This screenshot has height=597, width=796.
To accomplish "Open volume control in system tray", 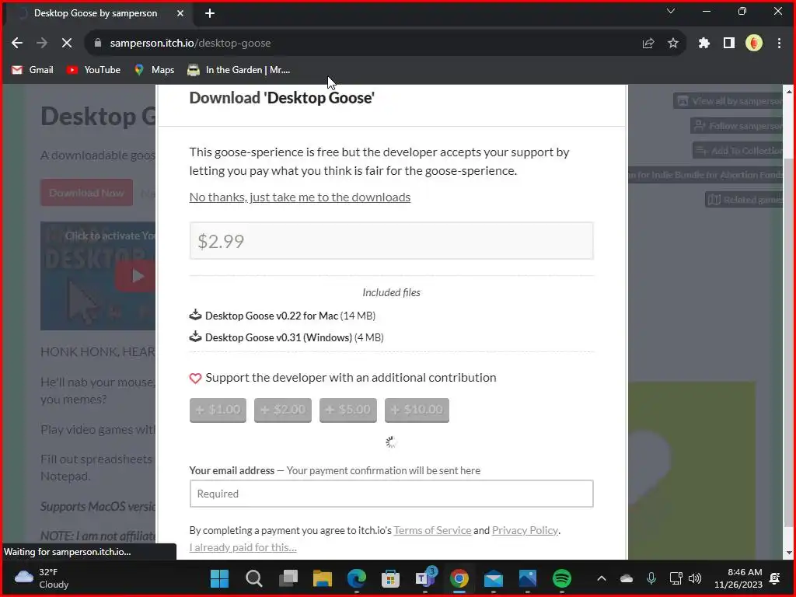I will point(695,578).
